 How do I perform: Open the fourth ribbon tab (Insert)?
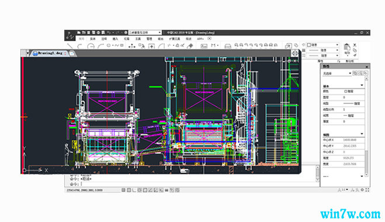point(115,39)
